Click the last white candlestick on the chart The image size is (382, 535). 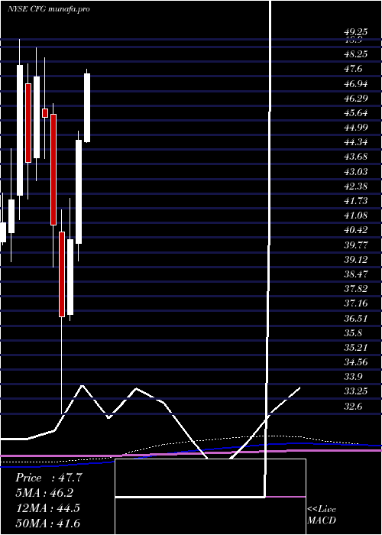(x=87, y=108)
